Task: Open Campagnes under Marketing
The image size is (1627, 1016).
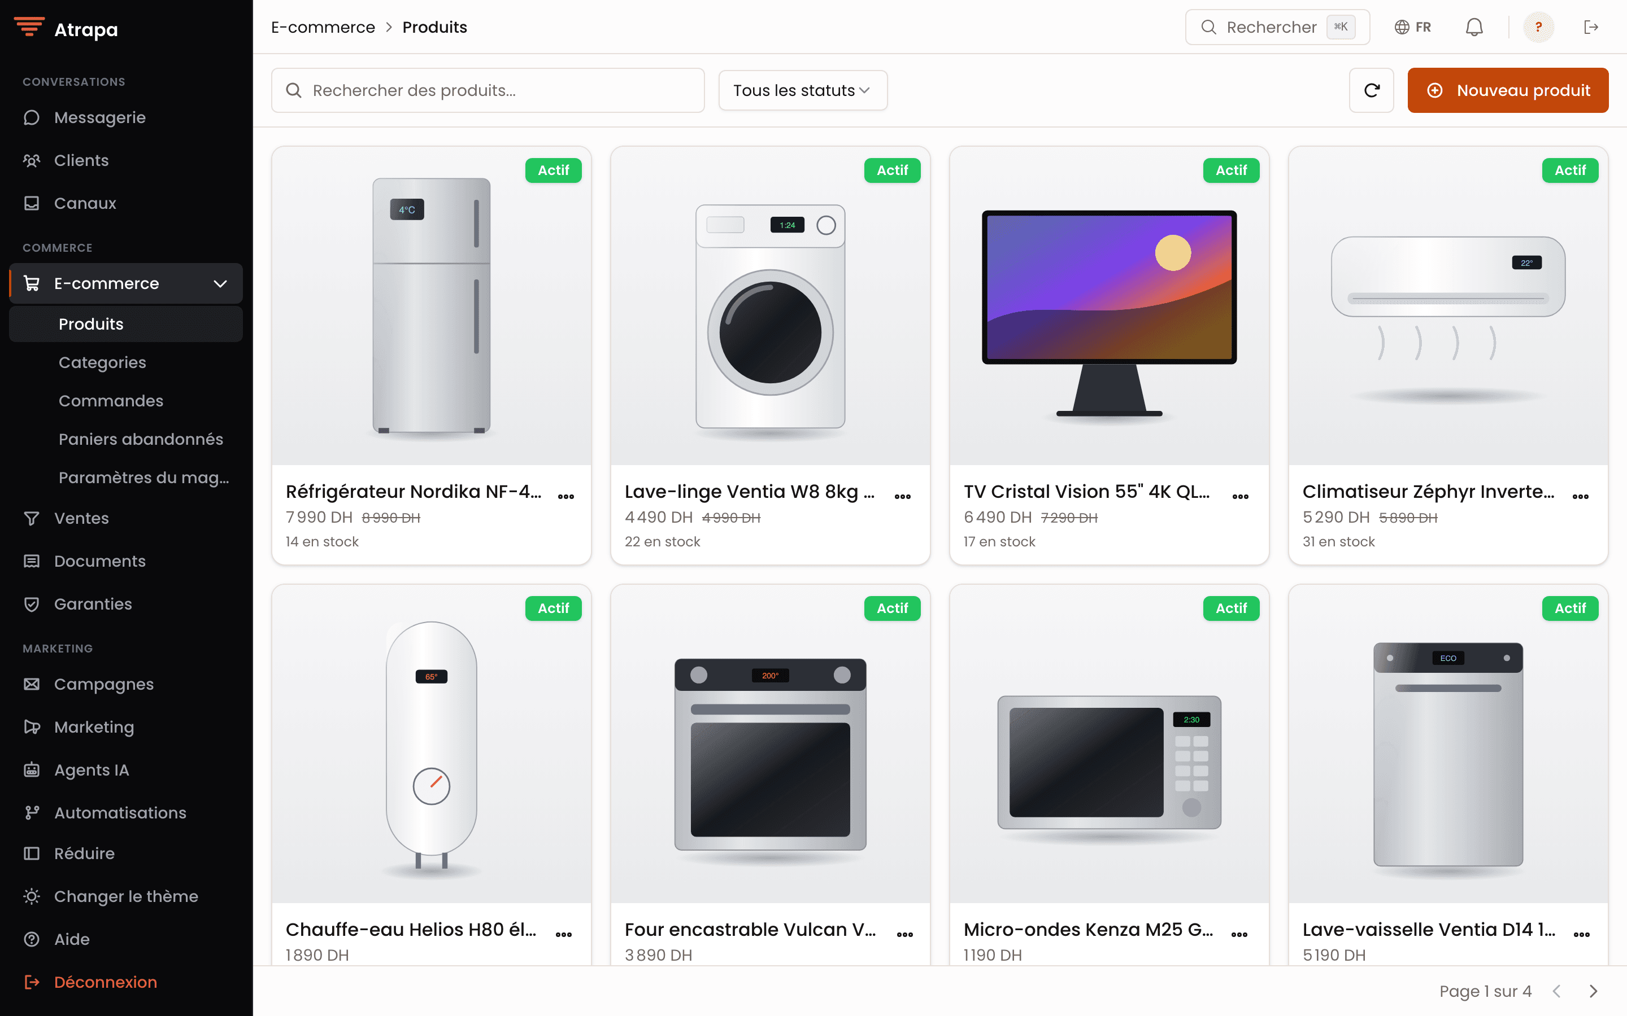Action: tap(126, 684)
